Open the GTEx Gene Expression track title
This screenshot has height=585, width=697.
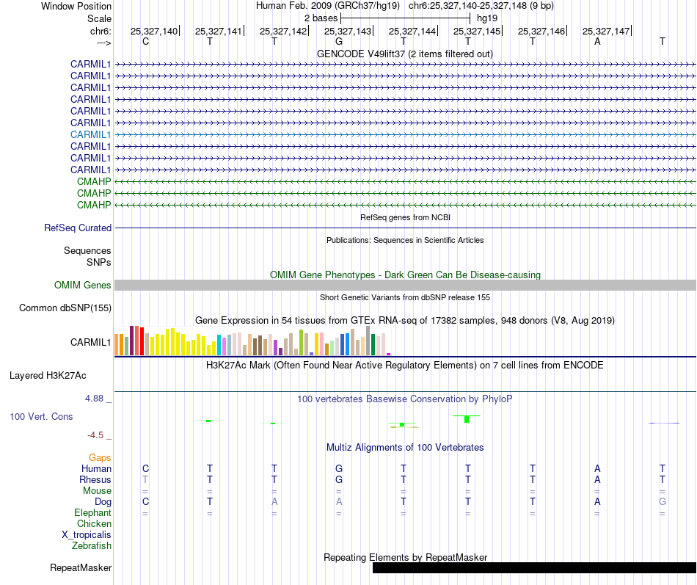(x=404, y=320)
